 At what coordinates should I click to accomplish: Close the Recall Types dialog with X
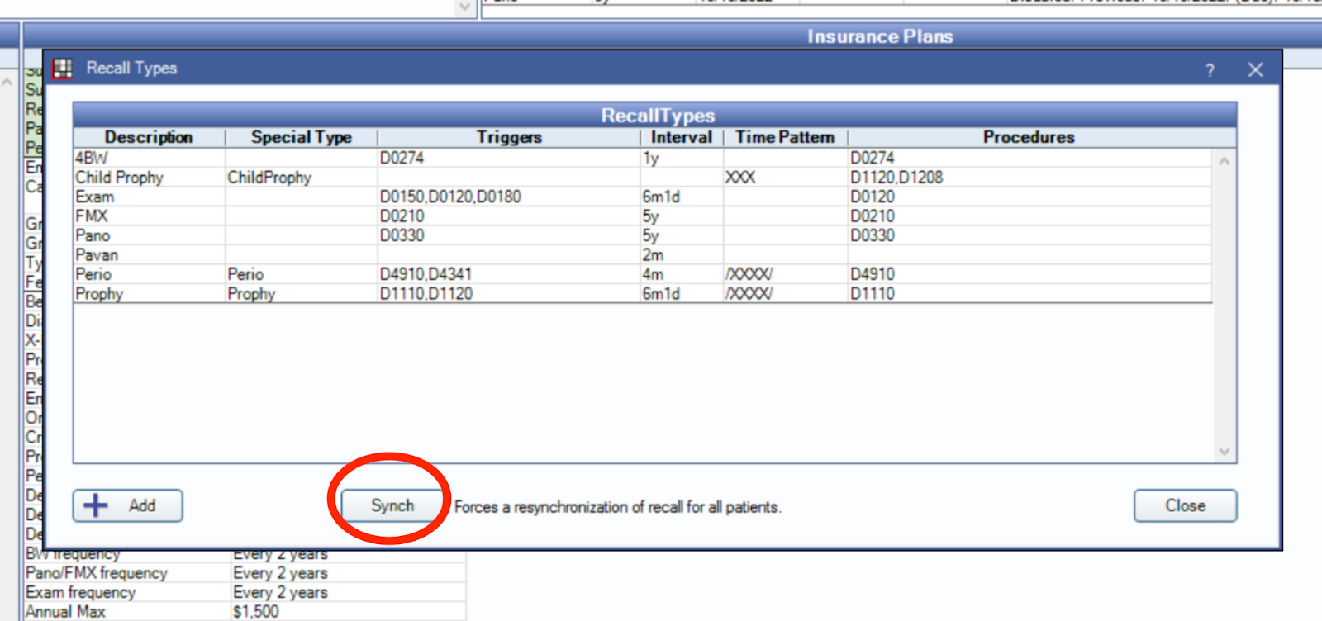point(1255,70)
